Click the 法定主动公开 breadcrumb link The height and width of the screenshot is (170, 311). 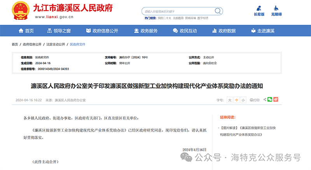tap(55, 45)
